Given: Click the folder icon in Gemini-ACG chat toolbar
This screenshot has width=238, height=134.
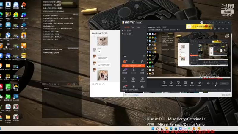Looking at the screenshot, I should 97,84.
